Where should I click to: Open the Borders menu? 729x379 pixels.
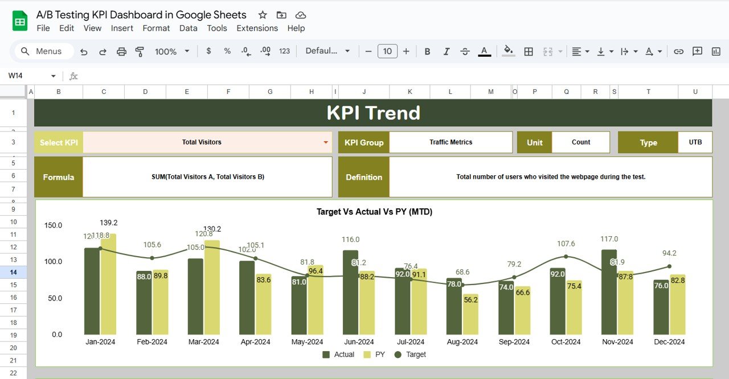[x=529, y=51]
